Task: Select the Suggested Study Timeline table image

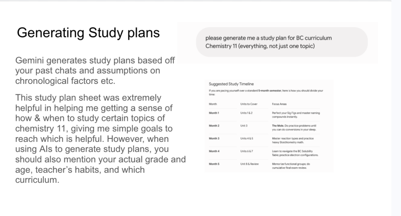Action: 269,126
